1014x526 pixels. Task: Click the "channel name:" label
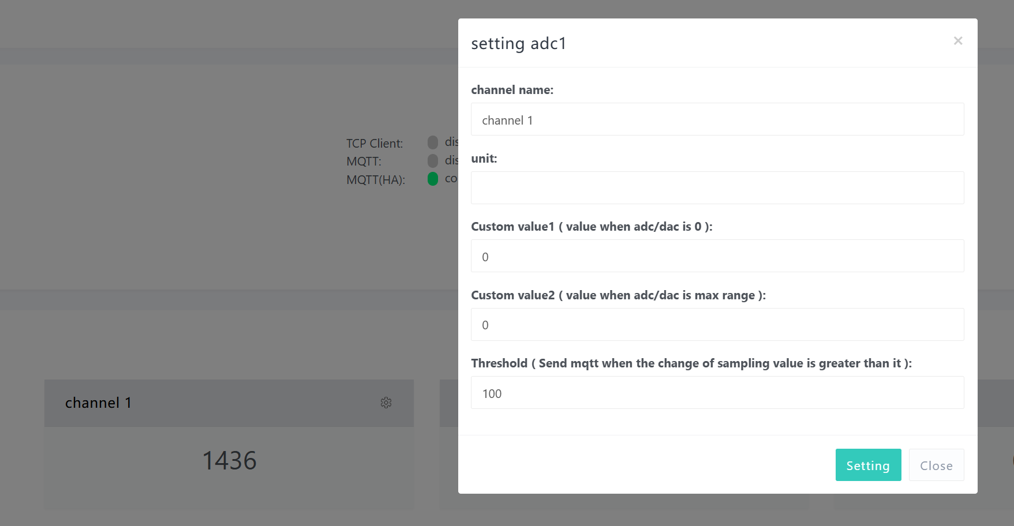point(512,90)
